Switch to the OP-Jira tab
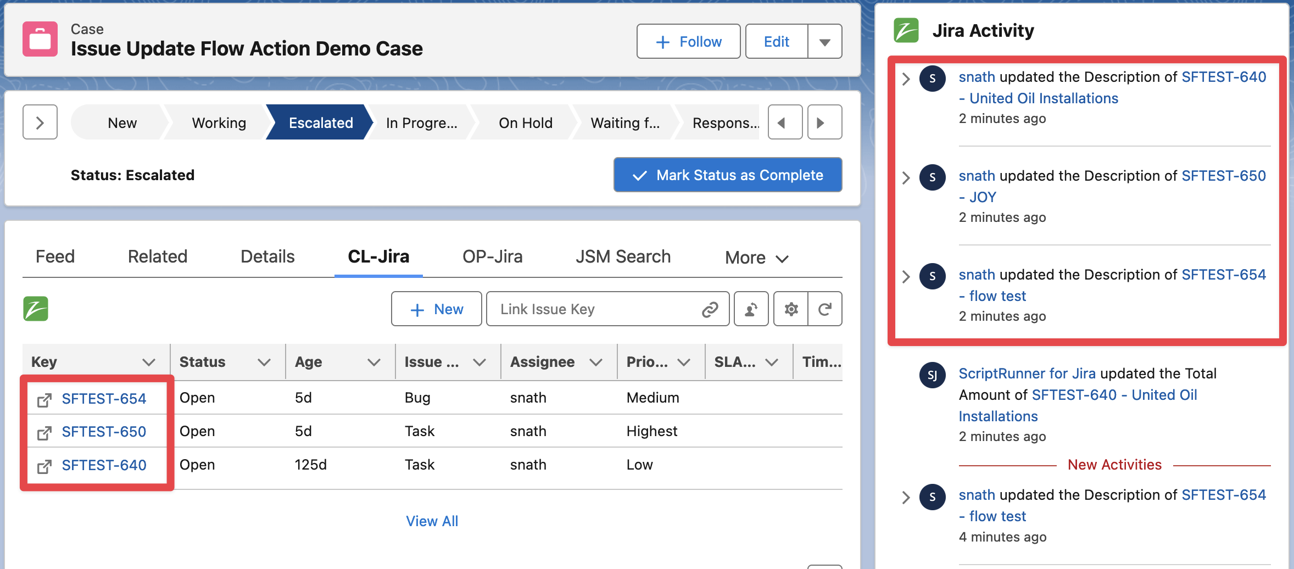1294x569 pixels. 492,256
